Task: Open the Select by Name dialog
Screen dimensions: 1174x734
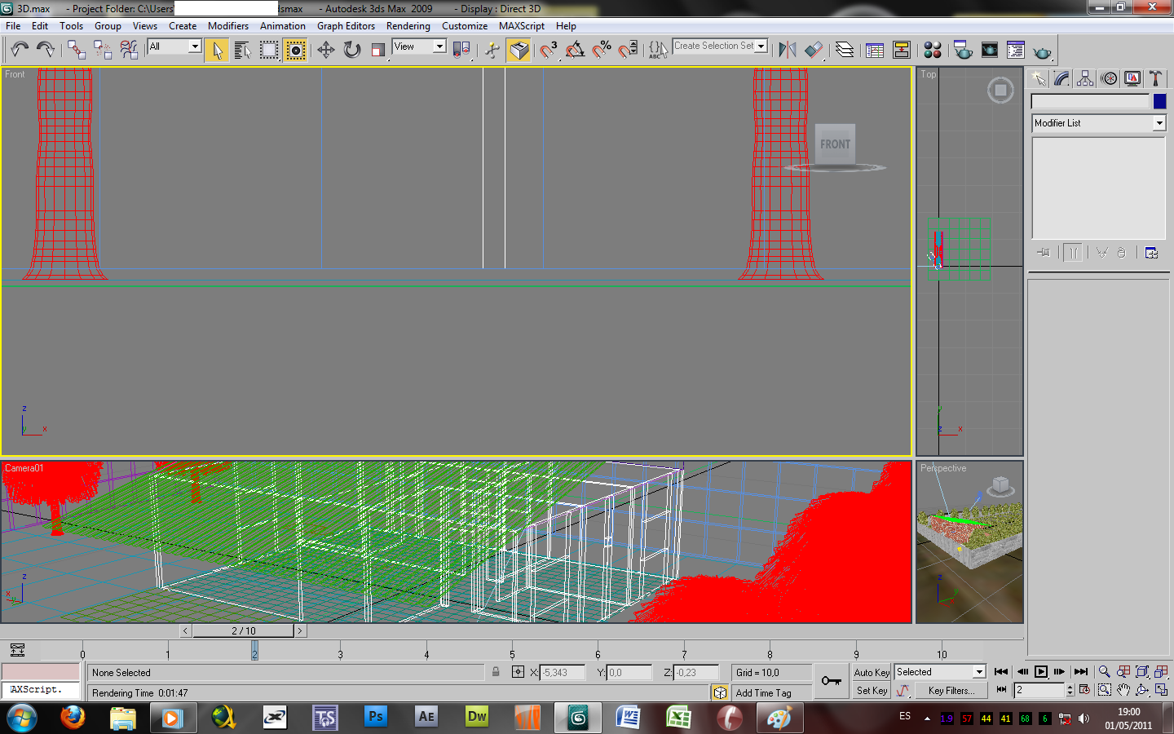Action: pyautogui.click(x=243, y=50)
